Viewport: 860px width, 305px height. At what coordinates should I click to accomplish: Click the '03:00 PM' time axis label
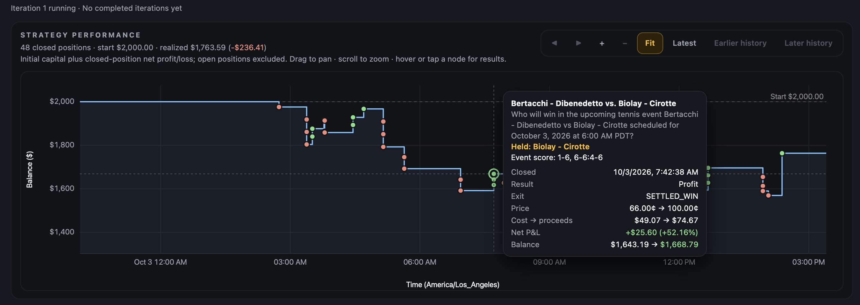coord(808,262)
